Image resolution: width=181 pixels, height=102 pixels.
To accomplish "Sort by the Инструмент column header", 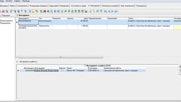I will (28, 18).
